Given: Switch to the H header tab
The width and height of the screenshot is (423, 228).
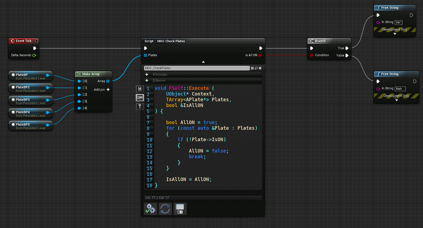Looking at the screenshot, I should click(x=140, y=89).
